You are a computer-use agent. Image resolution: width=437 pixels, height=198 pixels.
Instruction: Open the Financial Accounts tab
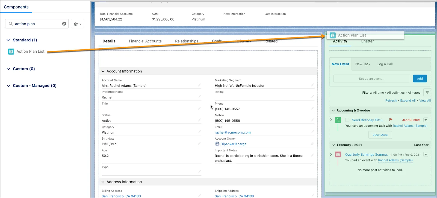(145, 41)
